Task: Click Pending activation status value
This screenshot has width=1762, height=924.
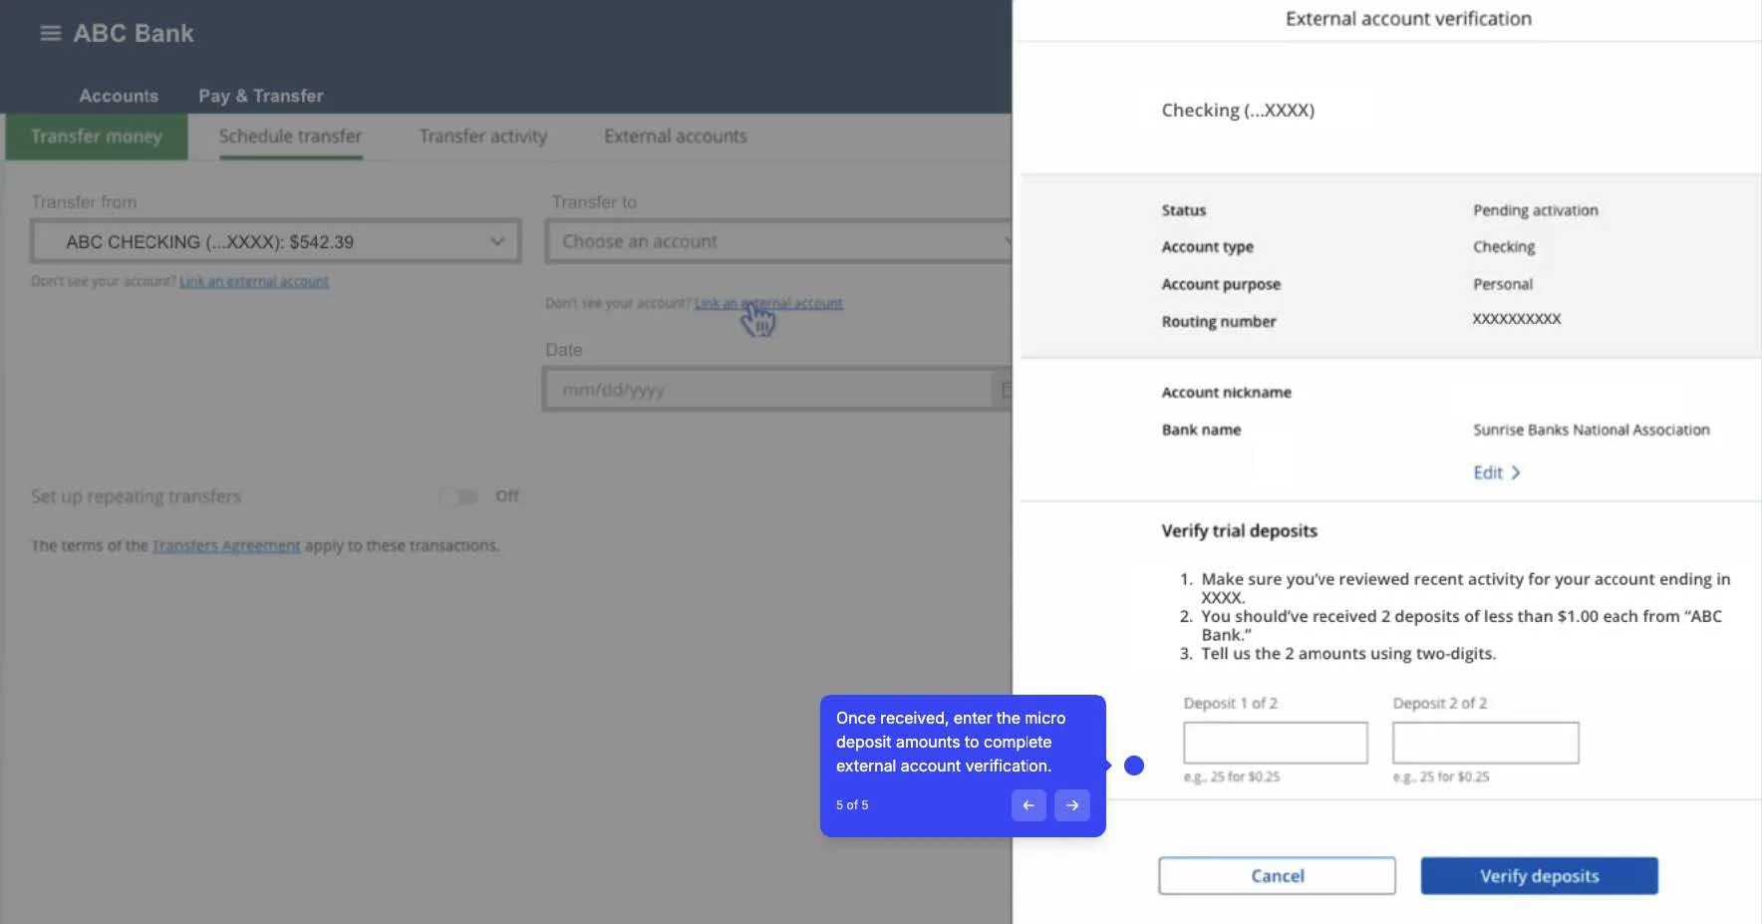Action: click(x=1536, y=210)
